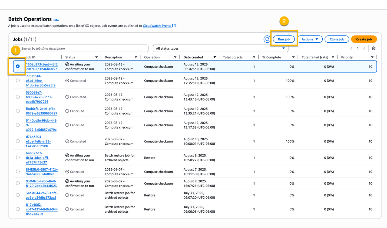Open the column preferences gear
Viewport: 387px width, 228px height.
pos(373,48)
